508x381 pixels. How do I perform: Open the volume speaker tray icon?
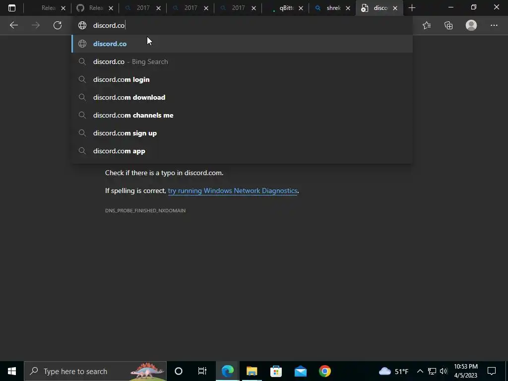click(x=444, y=371)
